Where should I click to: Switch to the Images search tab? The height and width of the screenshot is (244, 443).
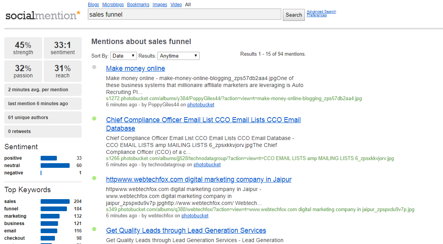(x=159, y=4)
